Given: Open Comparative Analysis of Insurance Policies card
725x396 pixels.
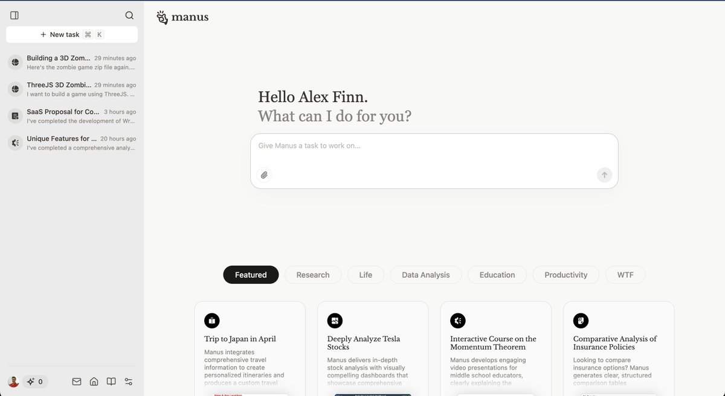Looking at the screenshot, I should click(x=619, y=349).
